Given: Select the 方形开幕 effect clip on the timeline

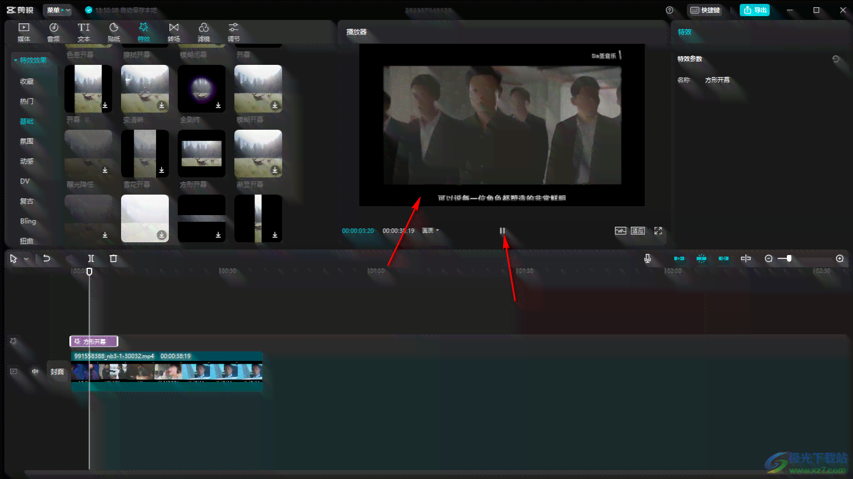Looking at the screenshot, I should click(94, 342).
